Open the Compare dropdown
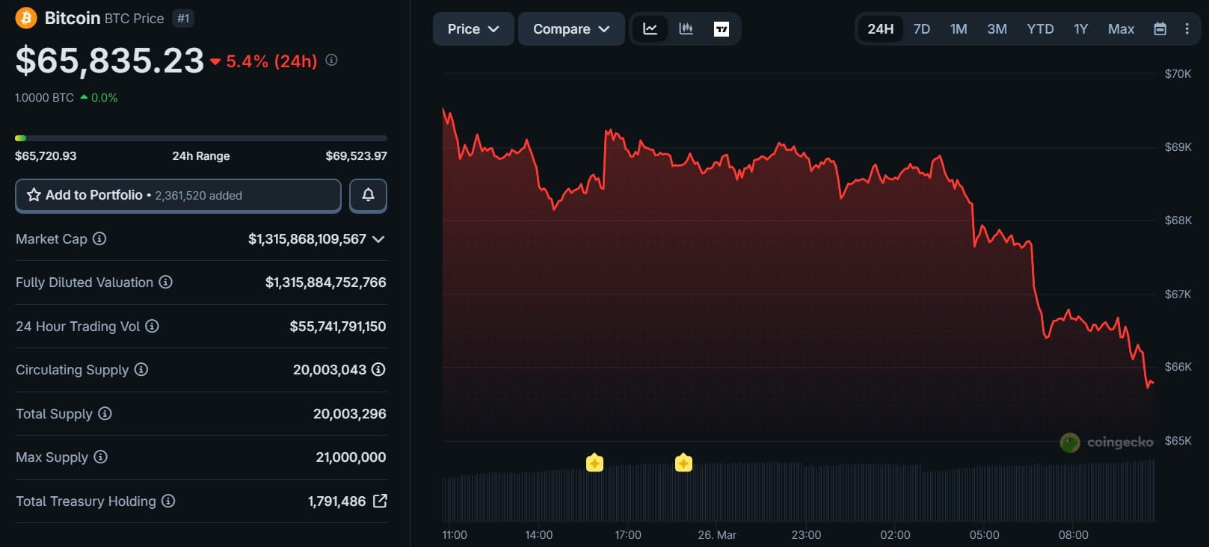This screenshot has width=1209, height=547. (x=571, y=29)
